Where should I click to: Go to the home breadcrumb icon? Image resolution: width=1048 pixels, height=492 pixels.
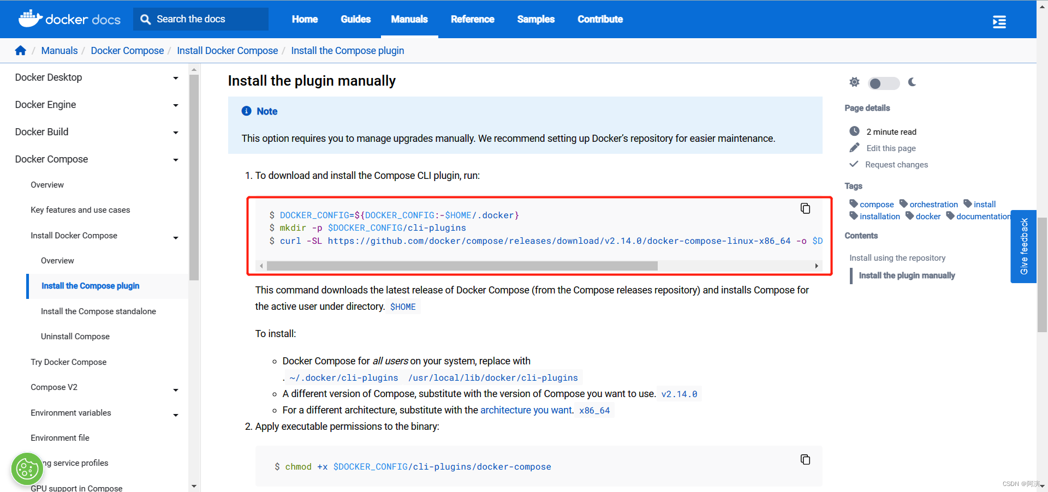[21, 51]
